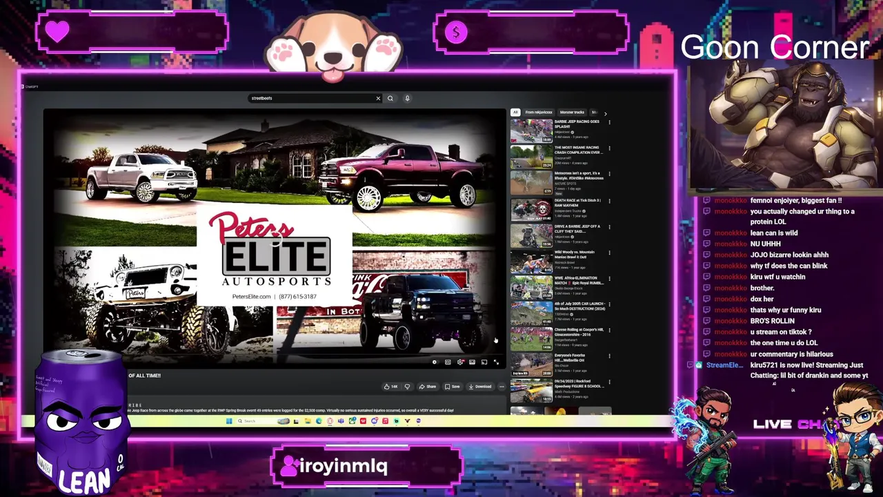This screenshot has height=497, width=883.
Task: Open Microsoft Edge from the taskbar
Action: 319,421
